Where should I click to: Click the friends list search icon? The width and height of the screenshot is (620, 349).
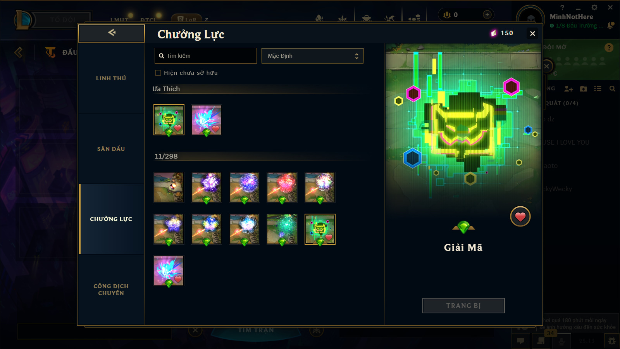pyautogui.click(x=612, y=89)
